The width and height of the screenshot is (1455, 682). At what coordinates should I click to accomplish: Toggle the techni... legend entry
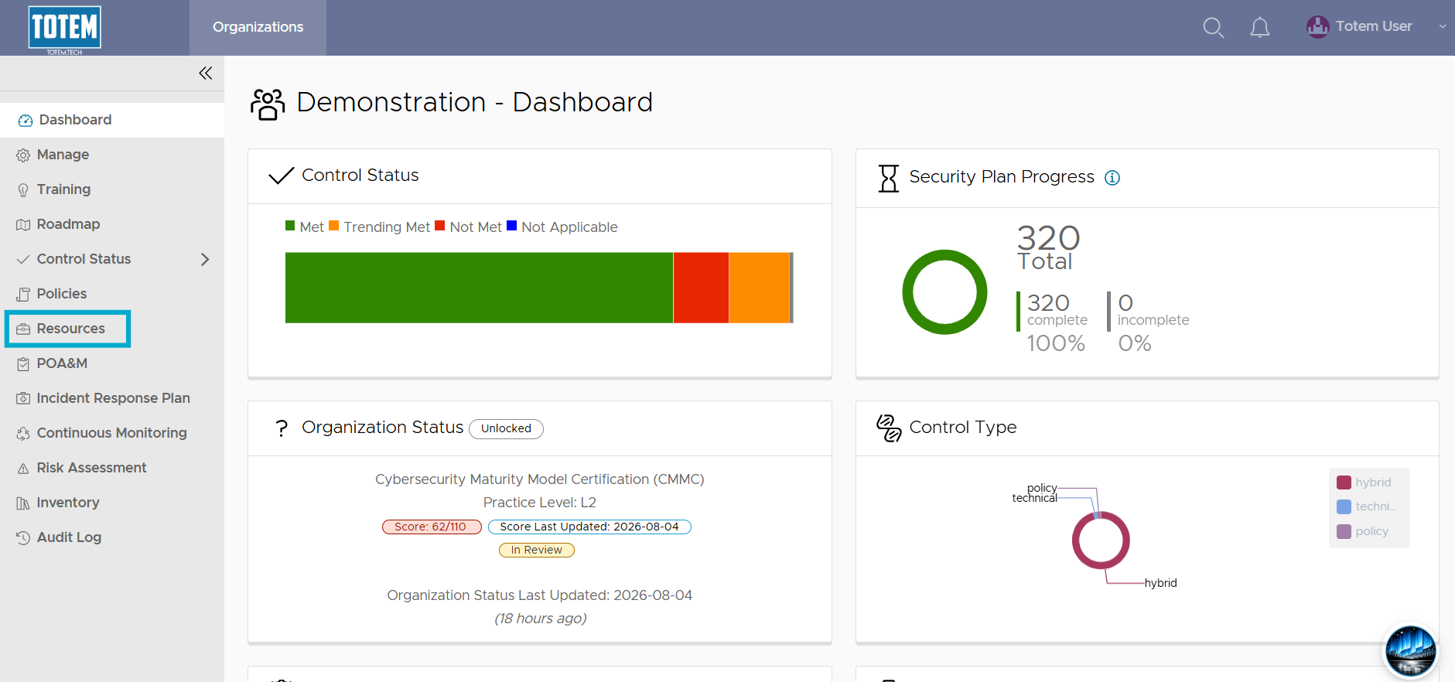coord(1367,506)
